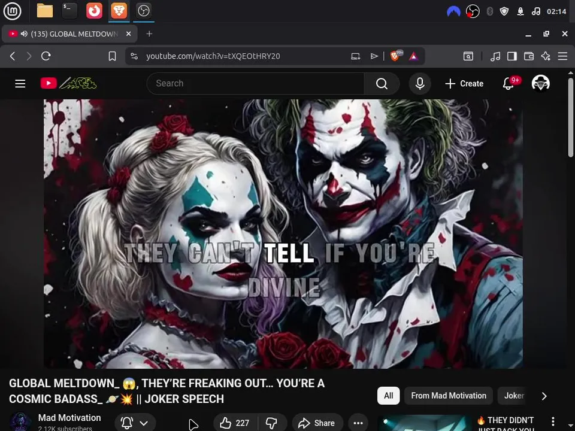Open the Brave playlist music icon

pos(495,56)
